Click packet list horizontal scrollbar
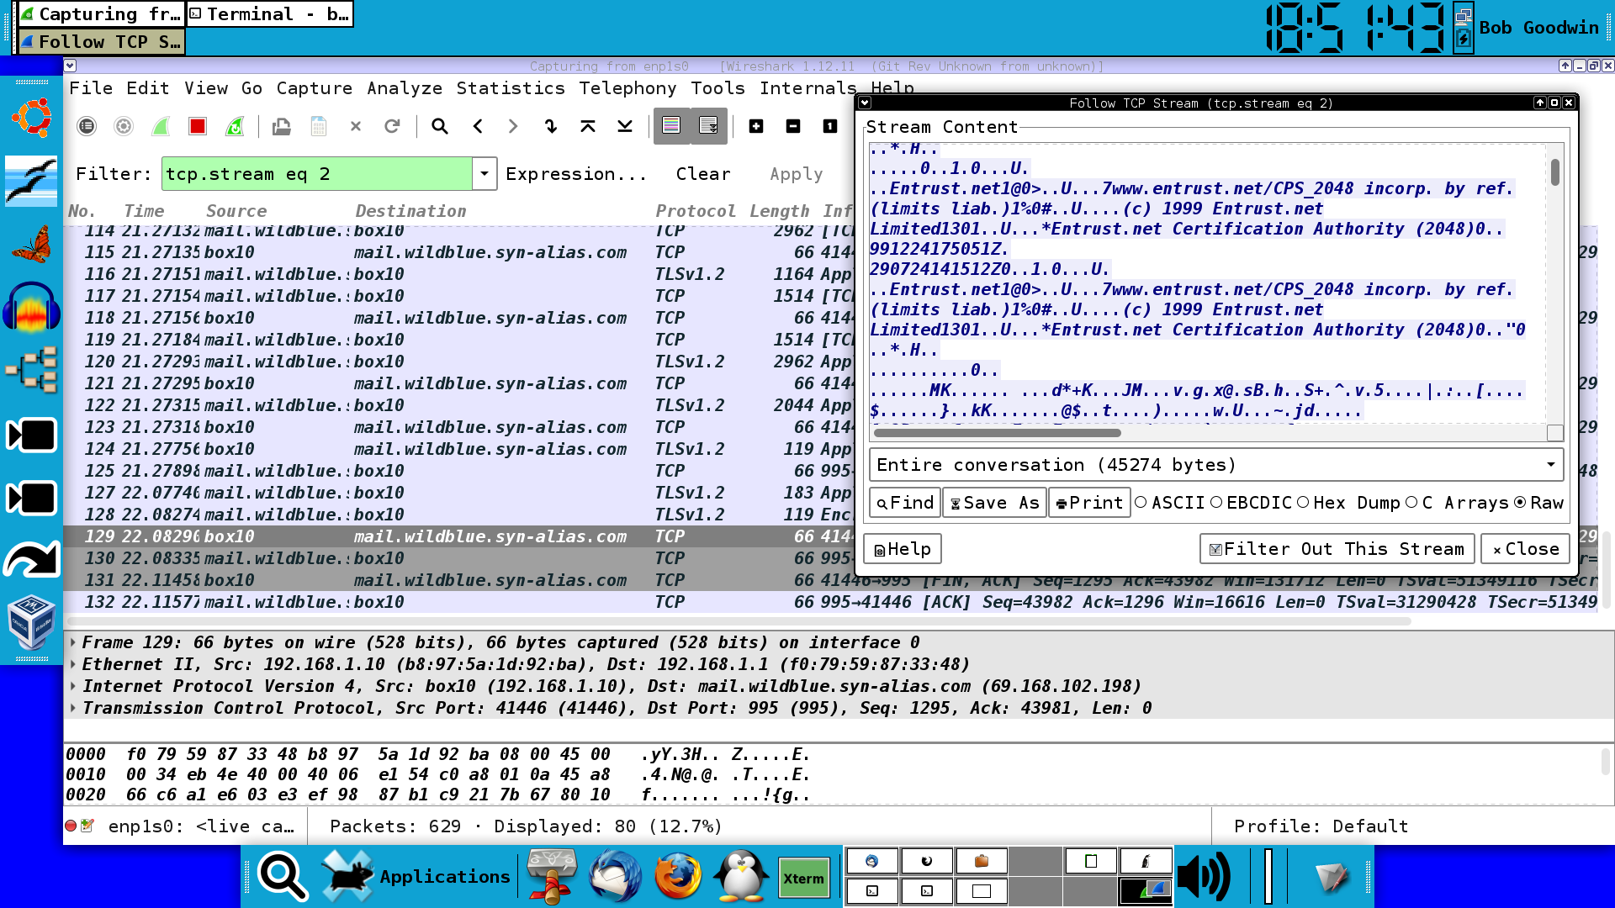Viewport: 1615px width, 908px height. tap(738, 621)
